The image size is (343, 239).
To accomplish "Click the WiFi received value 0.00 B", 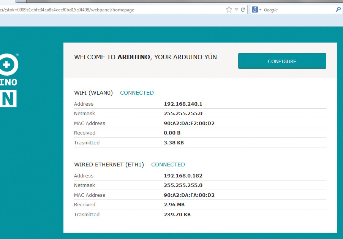I will pos(172,133).
